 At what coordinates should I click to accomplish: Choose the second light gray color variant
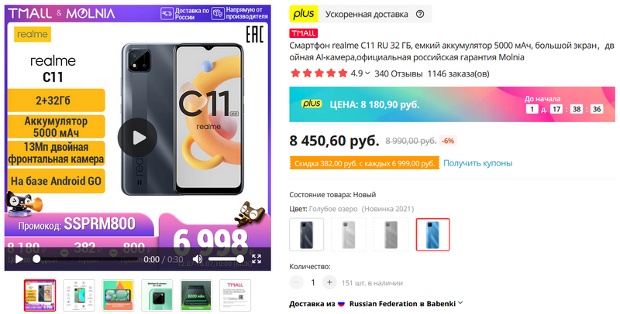pos(391,234)
